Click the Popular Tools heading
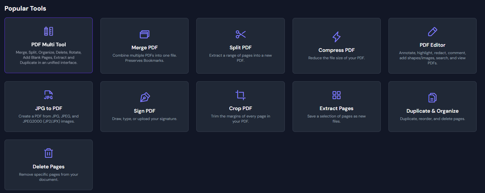The width and height of the screenshot is (485, 193). click(25, 8)
